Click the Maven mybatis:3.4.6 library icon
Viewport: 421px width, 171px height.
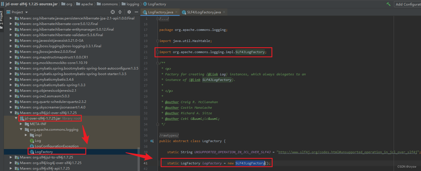tap(16, 79)
